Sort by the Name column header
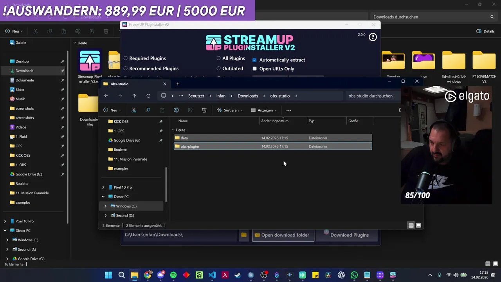 [183, 121]
